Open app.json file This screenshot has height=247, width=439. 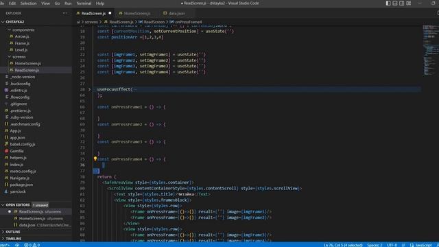pos(17,137)
